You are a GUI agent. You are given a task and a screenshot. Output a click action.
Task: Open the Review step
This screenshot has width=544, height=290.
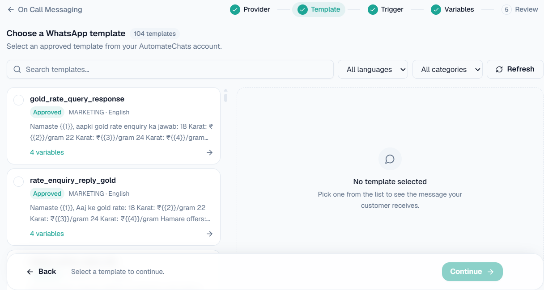click(x=520, y=9)
